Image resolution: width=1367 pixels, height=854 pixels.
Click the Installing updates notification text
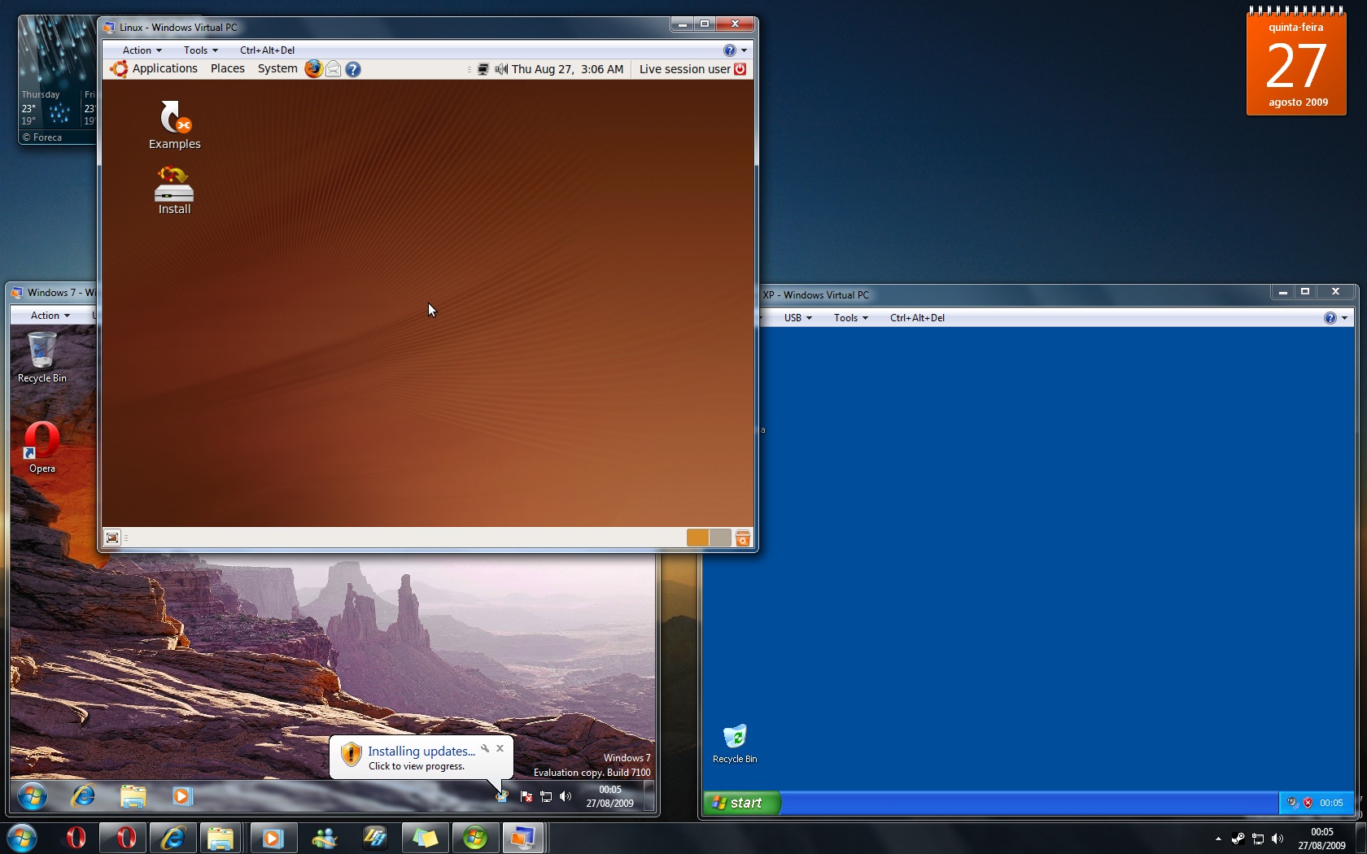pyautogui.click(x=421, y=752)
